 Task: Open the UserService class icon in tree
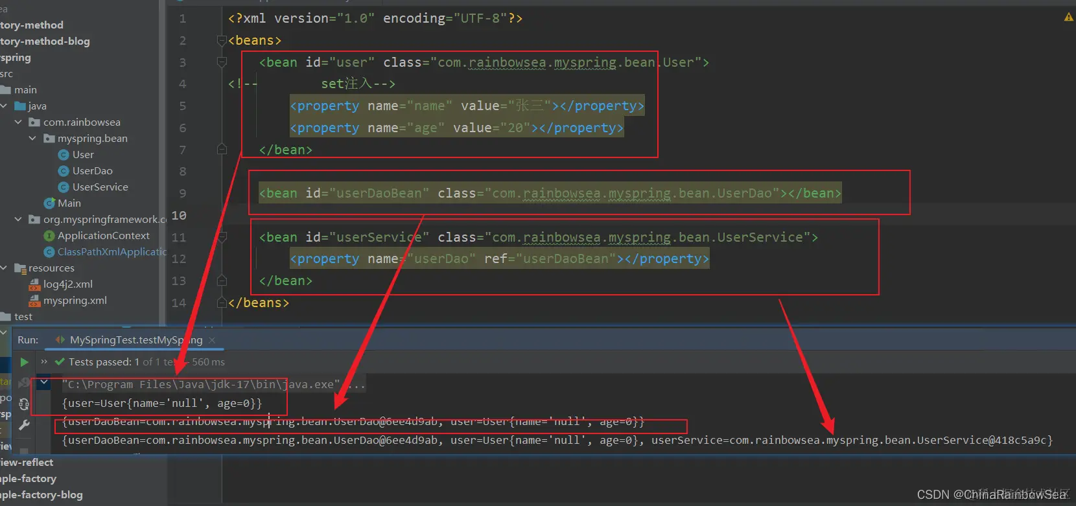click(64, 187)
